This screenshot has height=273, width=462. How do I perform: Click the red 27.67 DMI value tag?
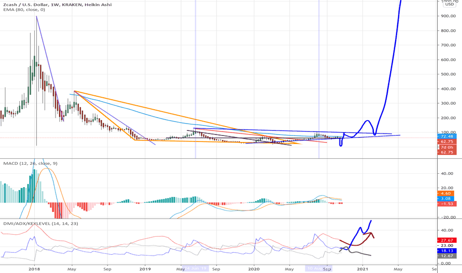[x=447, y=241]
